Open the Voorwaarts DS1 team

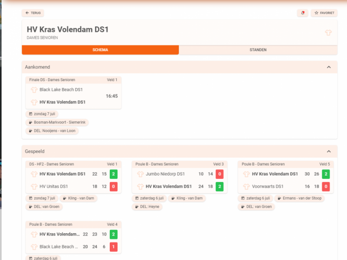click(x=268, y=186)
